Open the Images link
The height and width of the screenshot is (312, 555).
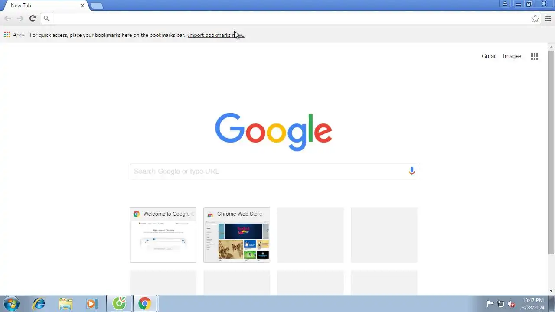pyautogui.click(x=512, y=56)
